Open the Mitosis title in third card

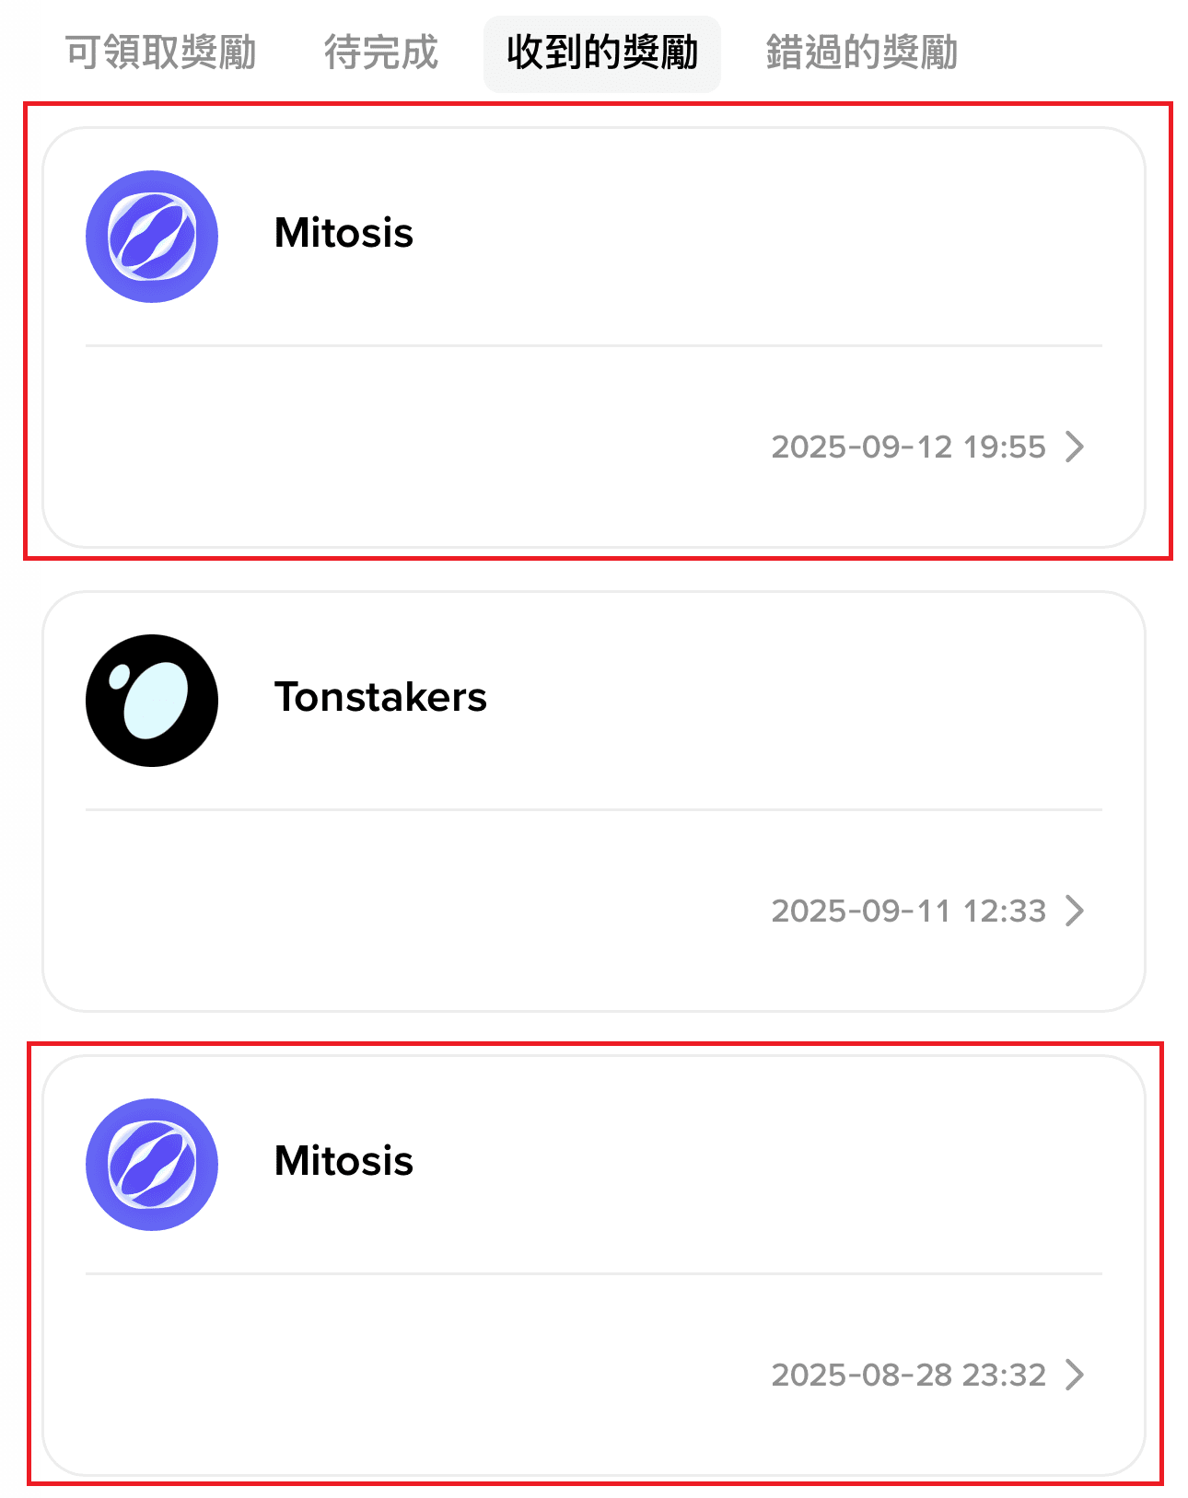344,1161
